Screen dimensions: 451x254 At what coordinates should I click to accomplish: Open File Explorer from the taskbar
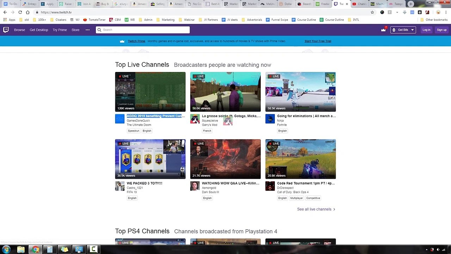click(21, 249)
